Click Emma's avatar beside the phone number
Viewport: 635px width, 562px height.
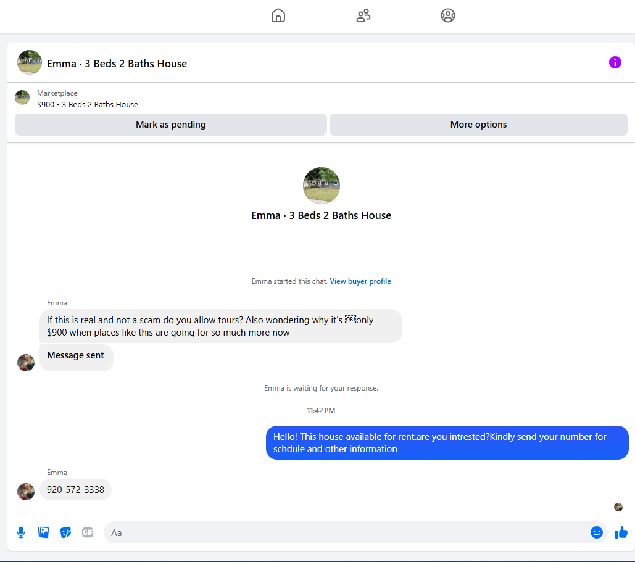26,492
